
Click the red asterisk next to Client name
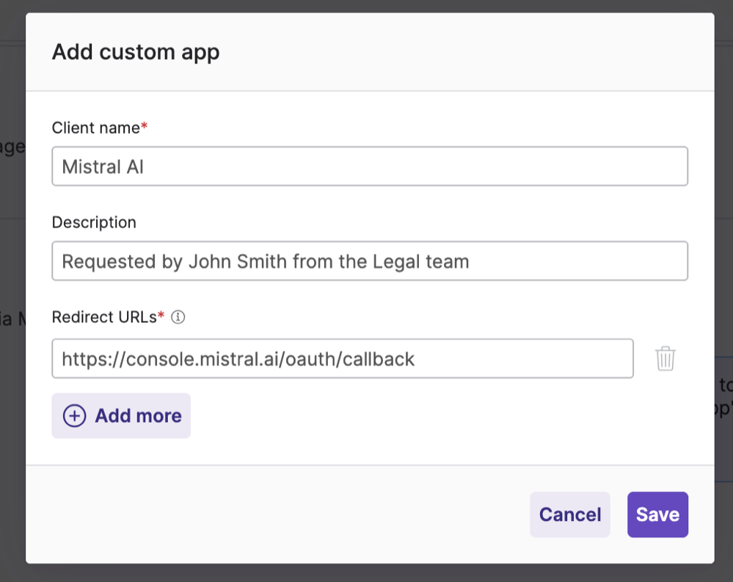coord(145,127)
